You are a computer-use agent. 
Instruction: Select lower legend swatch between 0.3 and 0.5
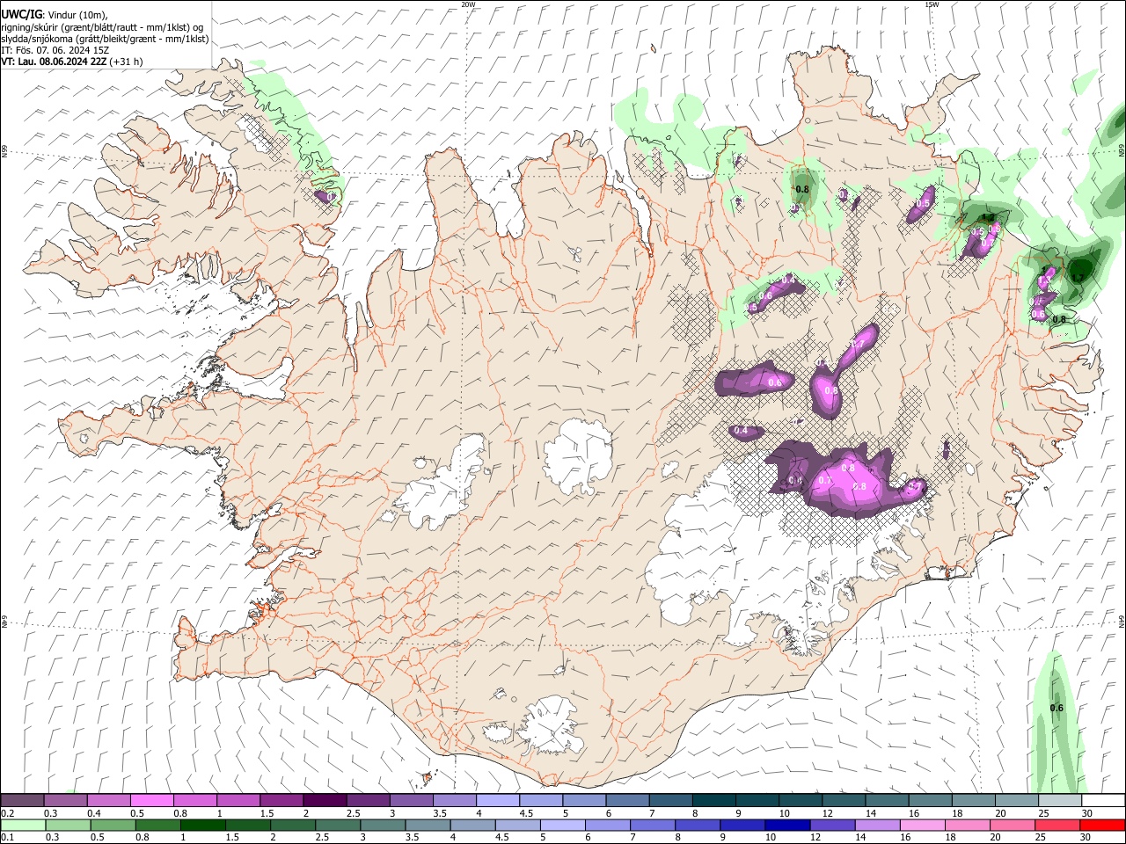pyautogui.click(x=68, y=826)
